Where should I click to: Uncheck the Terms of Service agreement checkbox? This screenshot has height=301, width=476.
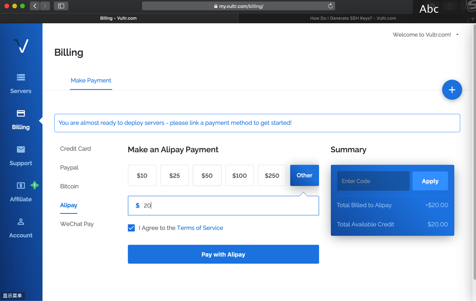click(131, 228)
